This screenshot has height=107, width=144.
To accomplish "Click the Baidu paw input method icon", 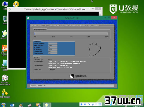I will tap(81, 104).
